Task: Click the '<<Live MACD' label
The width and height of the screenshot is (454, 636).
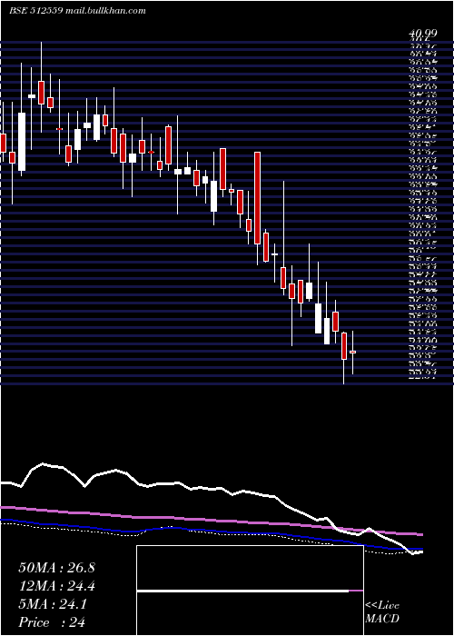Action: point(382,612)
